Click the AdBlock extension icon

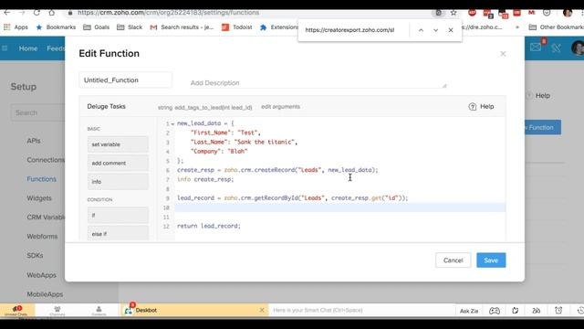pyautogui.click(x=472, y=13)
